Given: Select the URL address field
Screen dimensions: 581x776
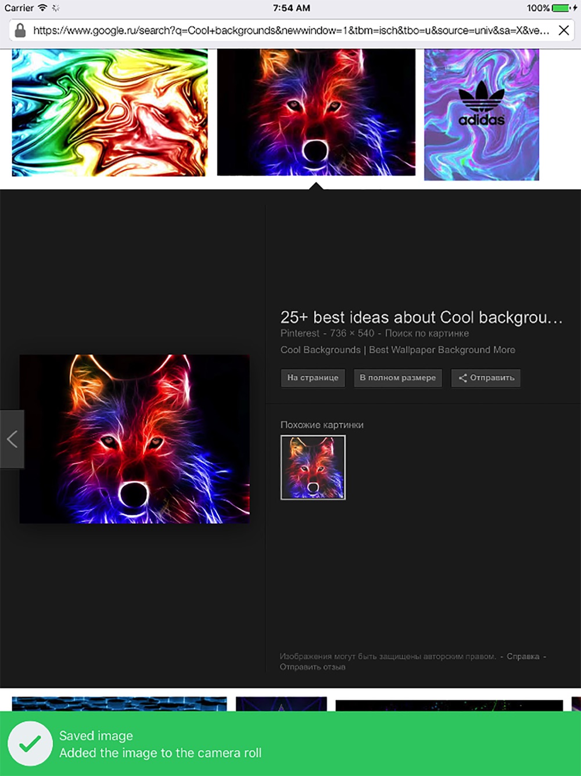Looking at the screenshot, I should [x=291, y=30].
